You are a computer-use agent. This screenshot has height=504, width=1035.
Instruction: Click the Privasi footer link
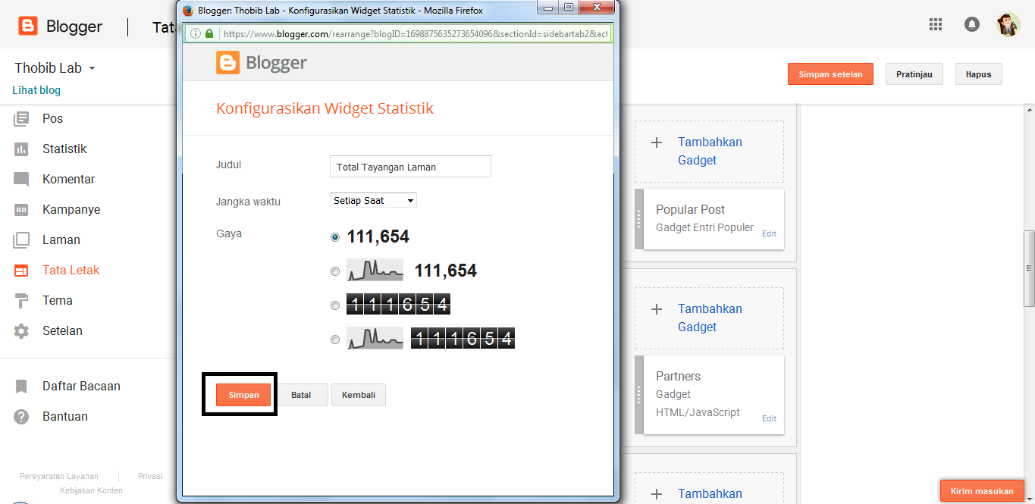pos(150,476)
